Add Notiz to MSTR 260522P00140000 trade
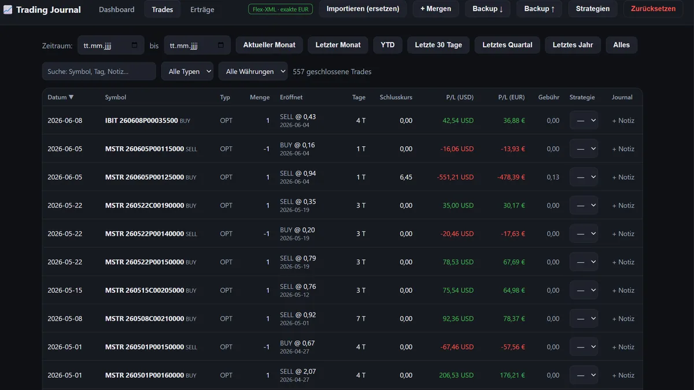Viewport: 694px width, 390px height. 623,233
